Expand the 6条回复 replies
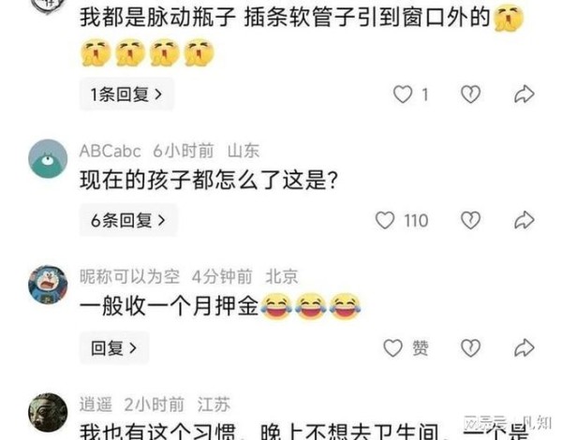Screen dimensions: 562x440 click(128, 220)
